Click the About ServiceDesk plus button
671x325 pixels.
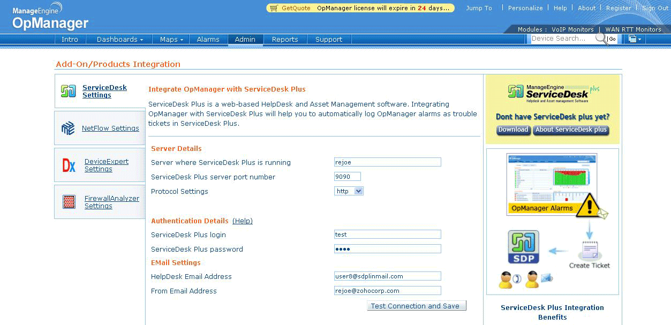point(571,130)
